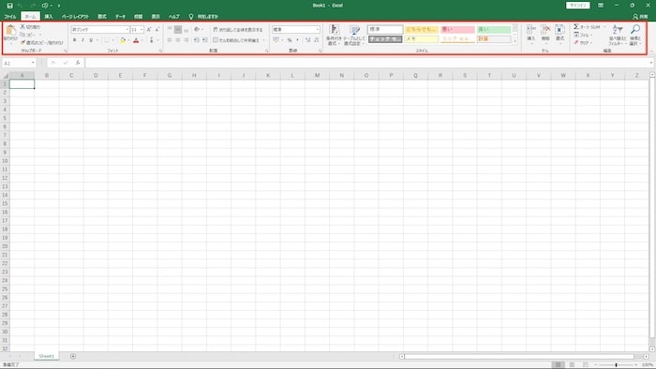Click the Sign in button

click(578, 6)
